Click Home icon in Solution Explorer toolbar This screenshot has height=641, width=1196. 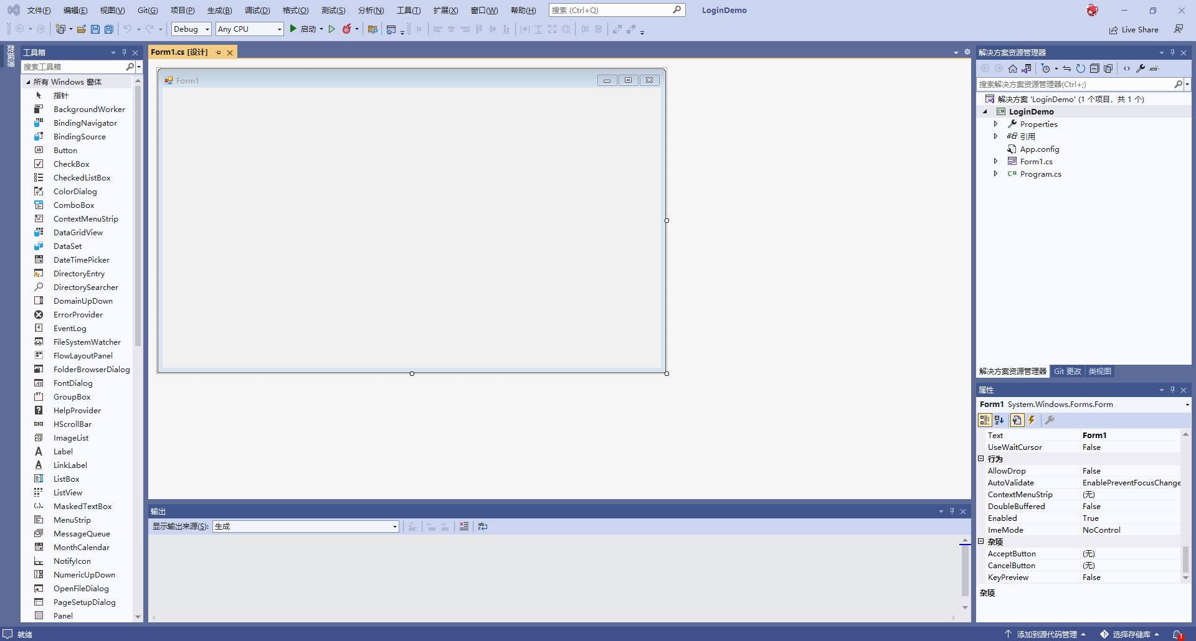[x=1013, y=68]
